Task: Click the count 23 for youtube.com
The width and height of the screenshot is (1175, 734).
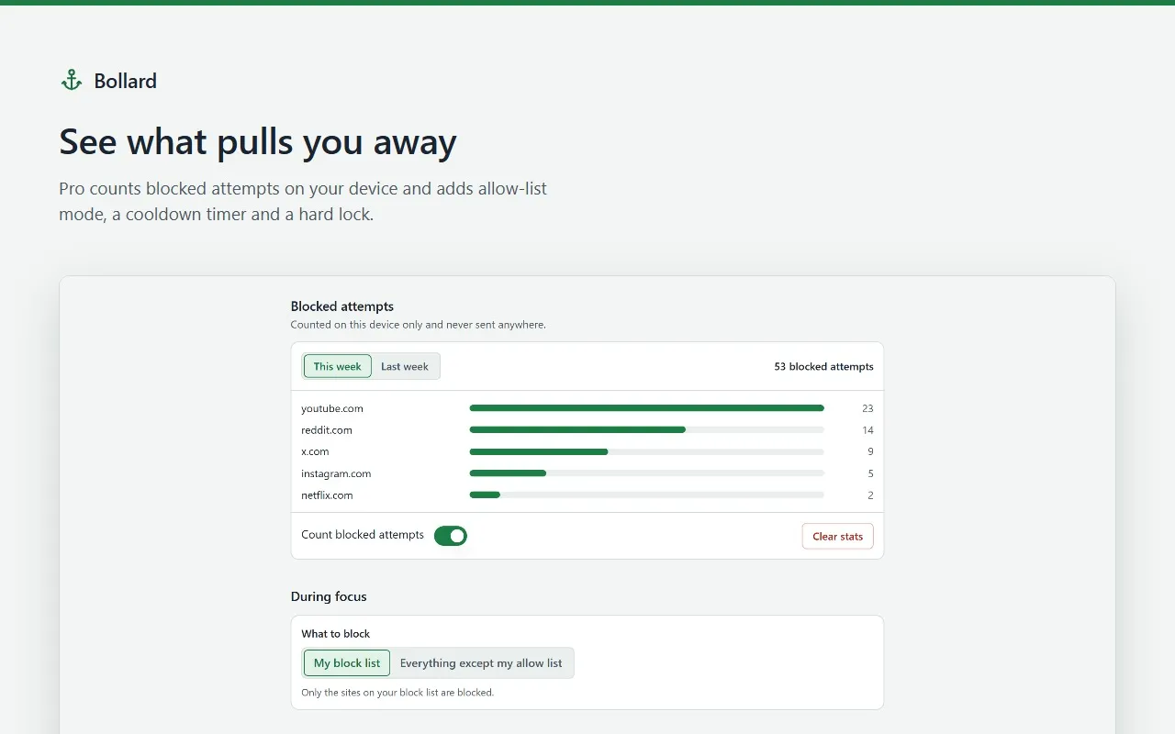Action: point(867,408)
